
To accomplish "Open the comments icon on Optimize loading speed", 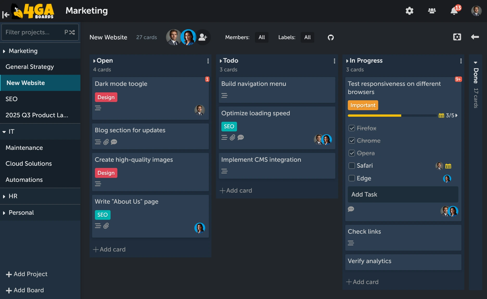I will click(241, 138).
